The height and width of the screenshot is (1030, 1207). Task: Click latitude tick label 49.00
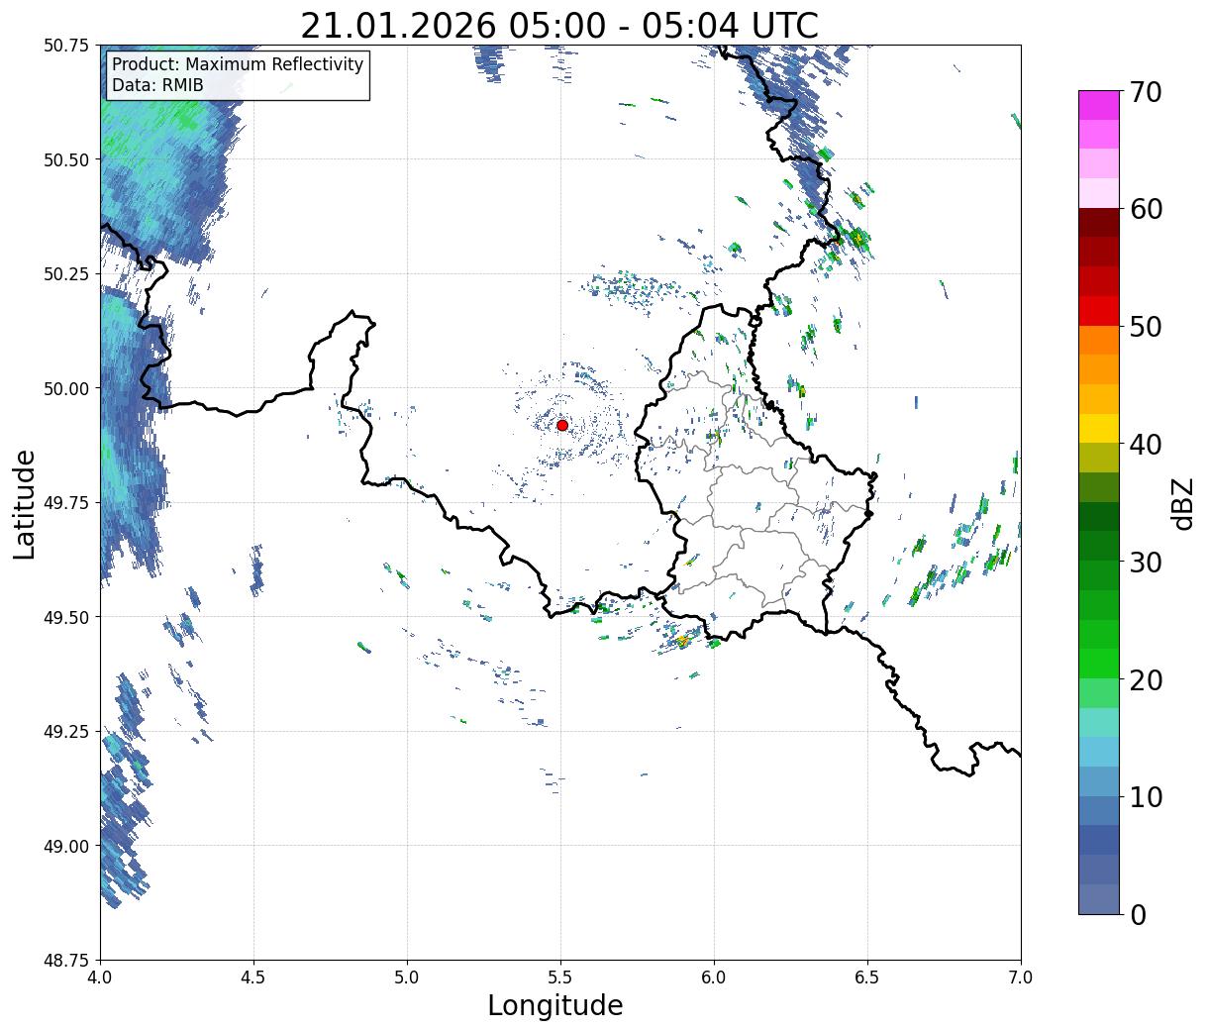click(x=66, y=846)
